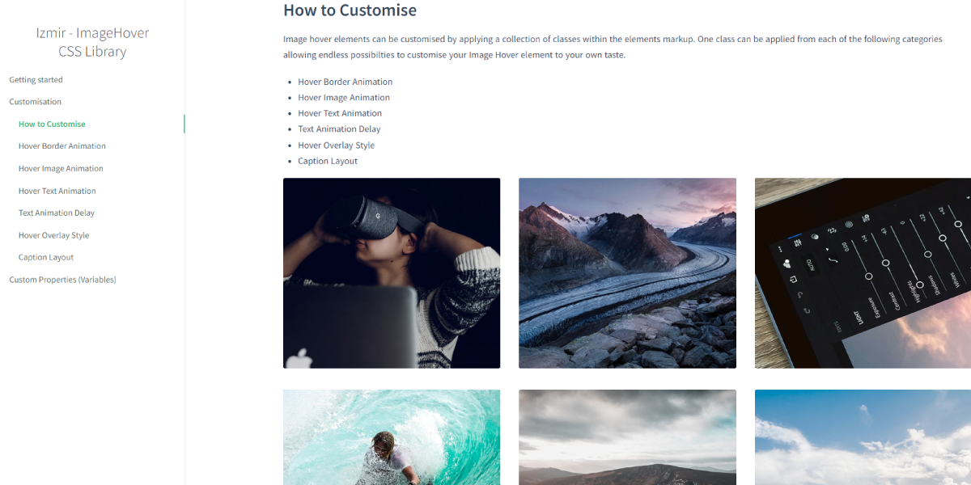
Task: Click the cloudy grey hills image
Action: tap(627, 437)
